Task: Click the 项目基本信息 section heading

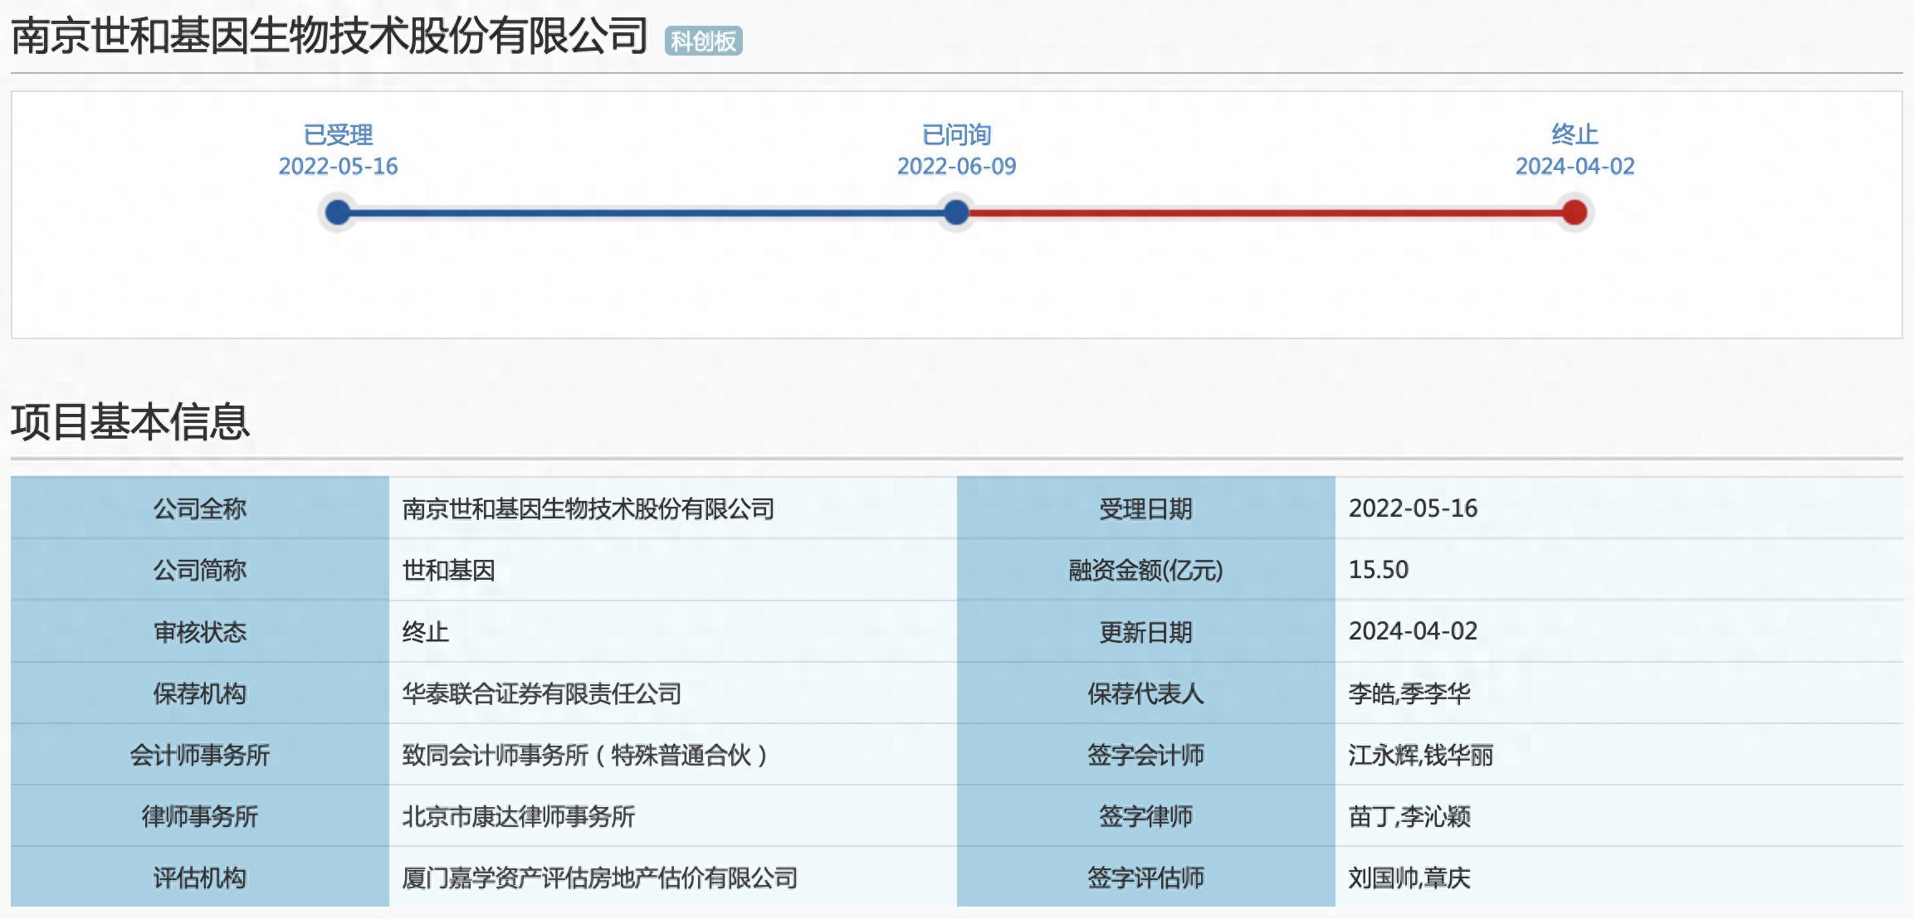Action: 130,421
